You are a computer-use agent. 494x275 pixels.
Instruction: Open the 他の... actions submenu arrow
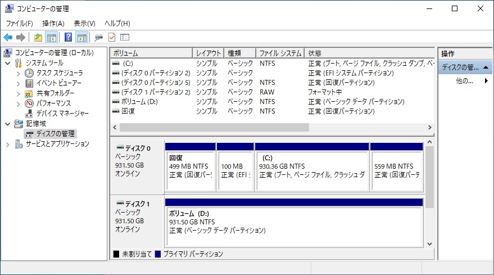pyautogui.click(x=486, y=81)
